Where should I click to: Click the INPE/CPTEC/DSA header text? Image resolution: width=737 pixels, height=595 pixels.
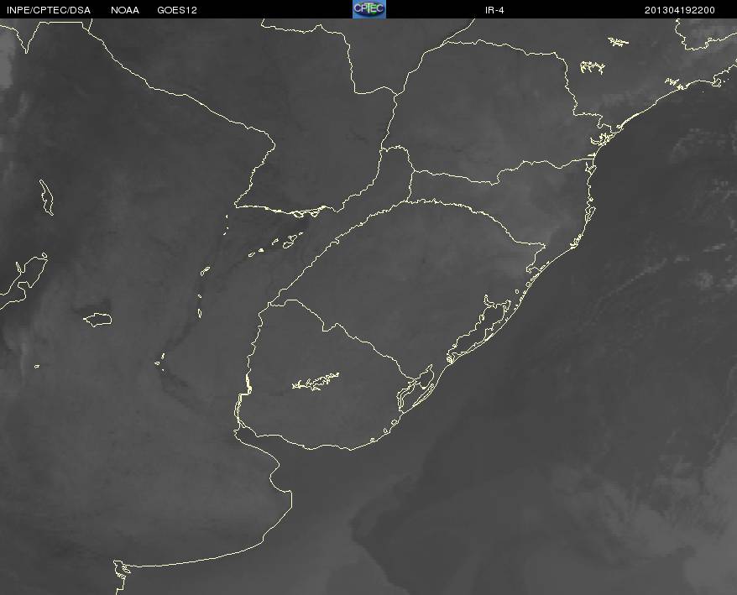pyautogui.click(x=49, y=10)
